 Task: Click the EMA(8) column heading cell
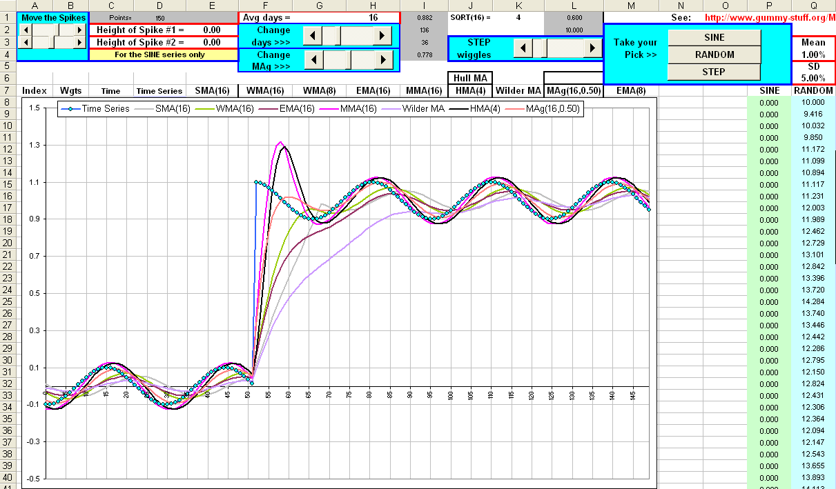coord(631,90)
